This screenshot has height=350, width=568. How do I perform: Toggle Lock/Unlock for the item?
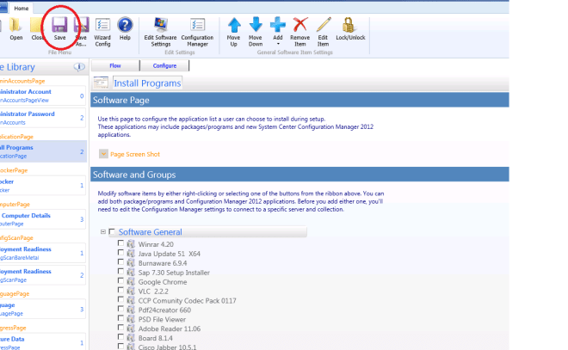[x=349, y=29]
